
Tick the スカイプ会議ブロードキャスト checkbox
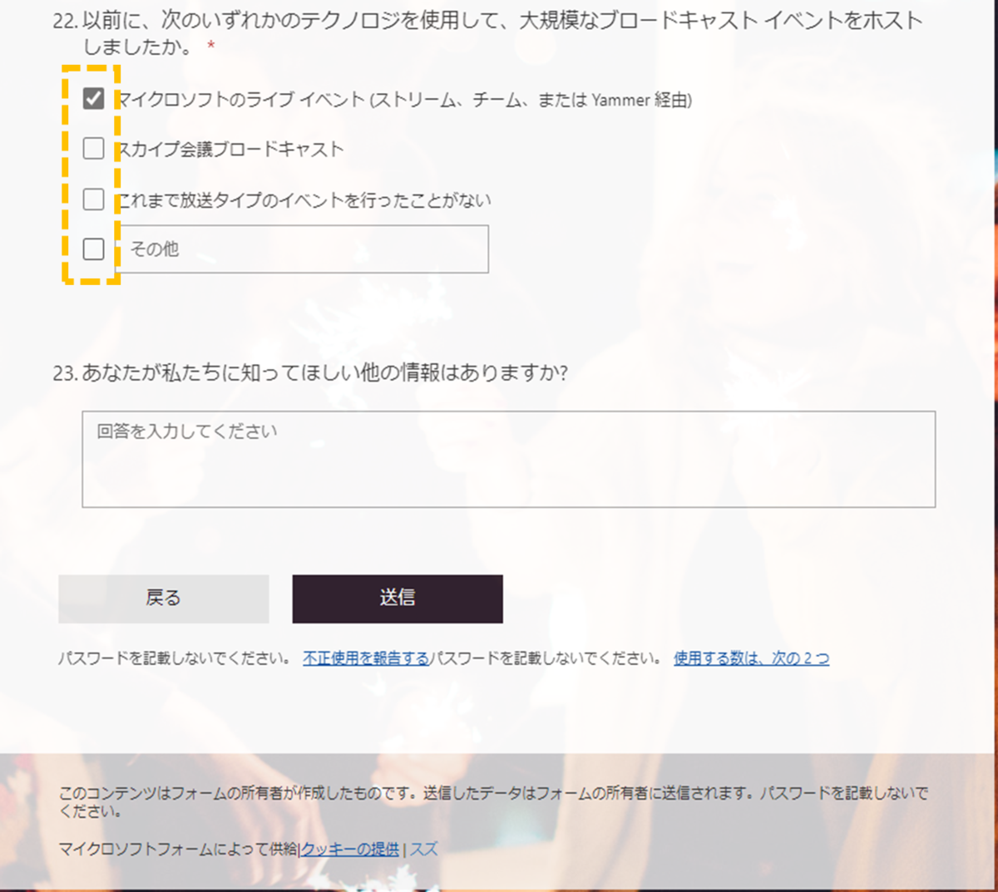point(93,149)
